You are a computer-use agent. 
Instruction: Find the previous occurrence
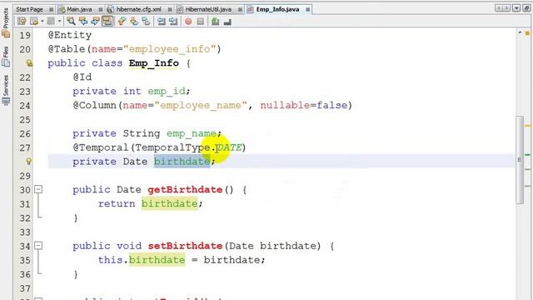(83, 22)
